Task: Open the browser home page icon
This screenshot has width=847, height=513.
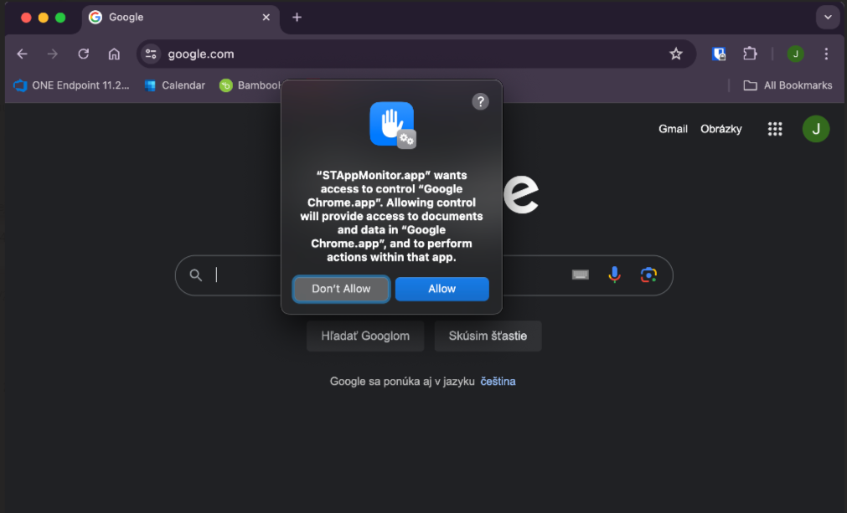Action: coord(114,54)
